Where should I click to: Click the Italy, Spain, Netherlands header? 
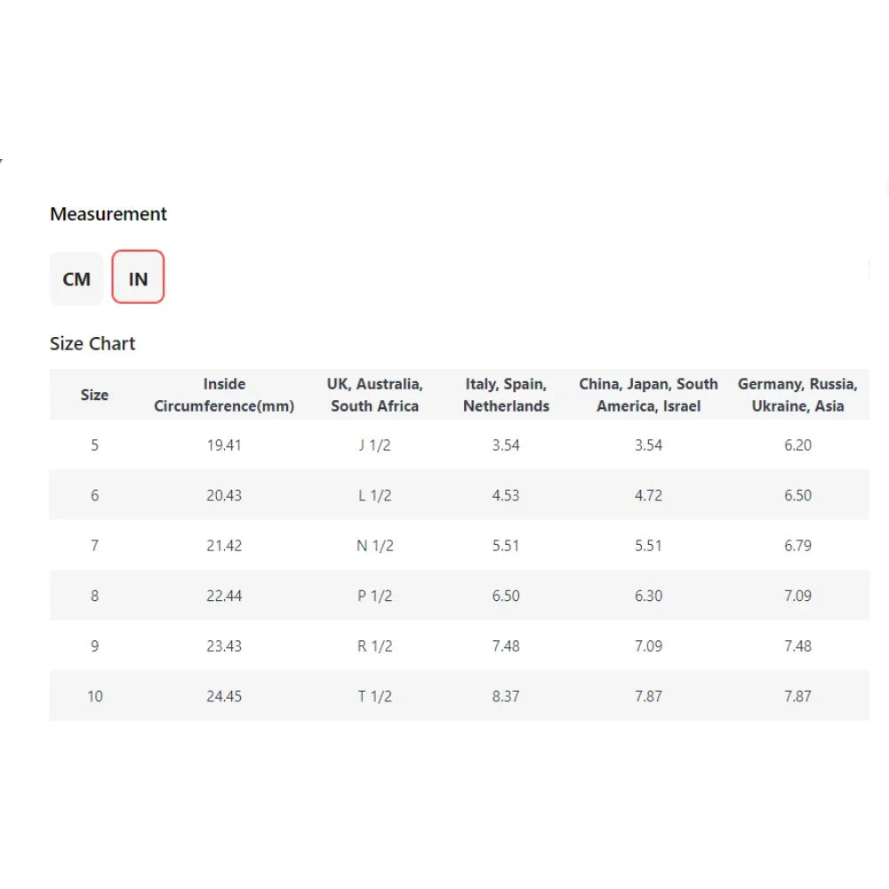506,395
